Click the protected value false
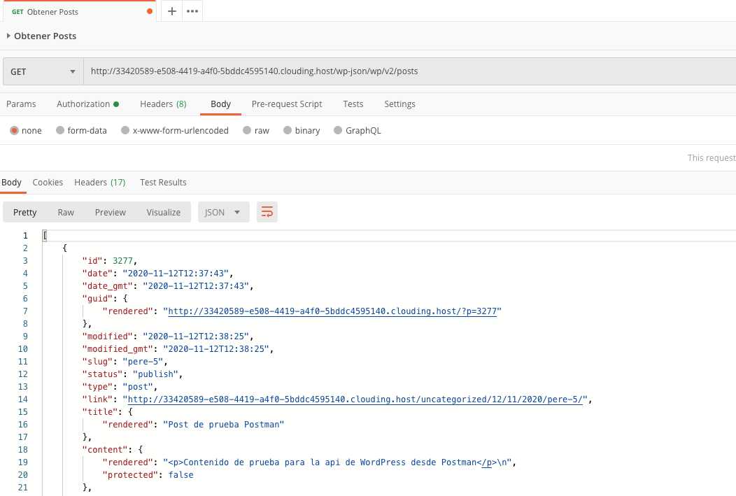This screenshot has height=496, width=736. coord(181,475)
